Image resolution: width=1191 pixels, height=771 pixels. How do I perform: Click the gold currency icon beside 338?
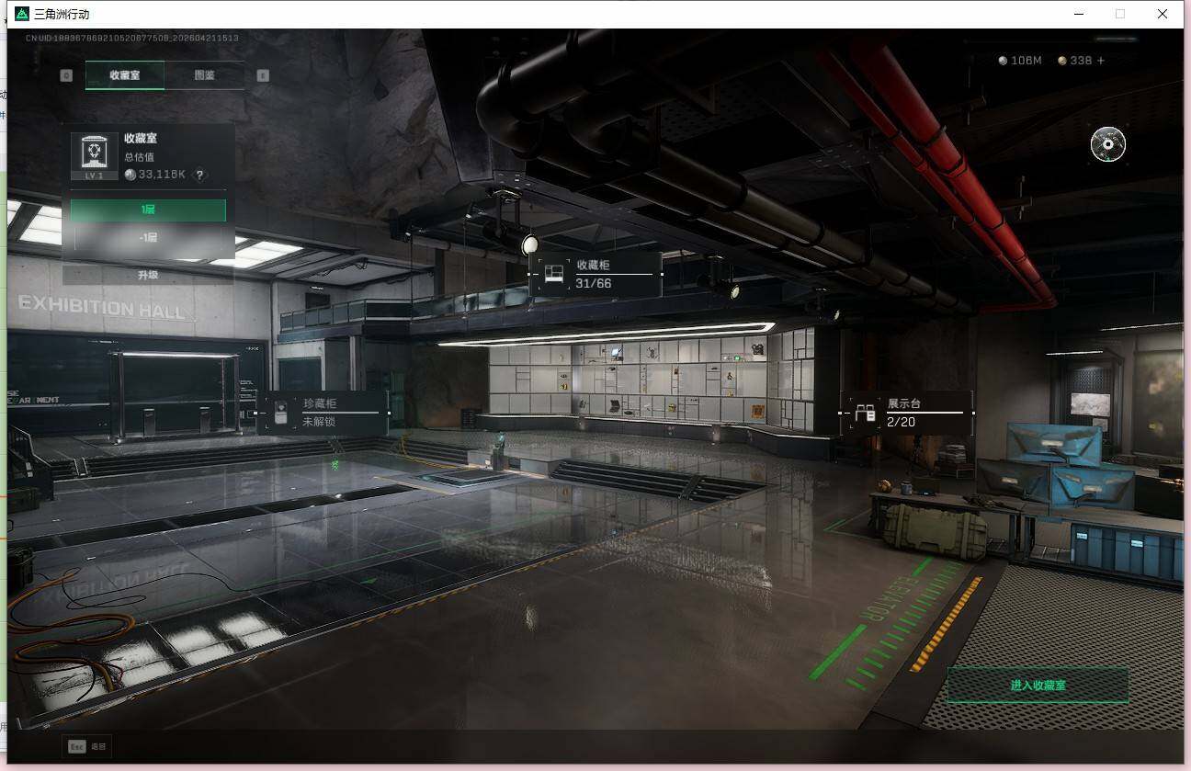[1062, 61]
